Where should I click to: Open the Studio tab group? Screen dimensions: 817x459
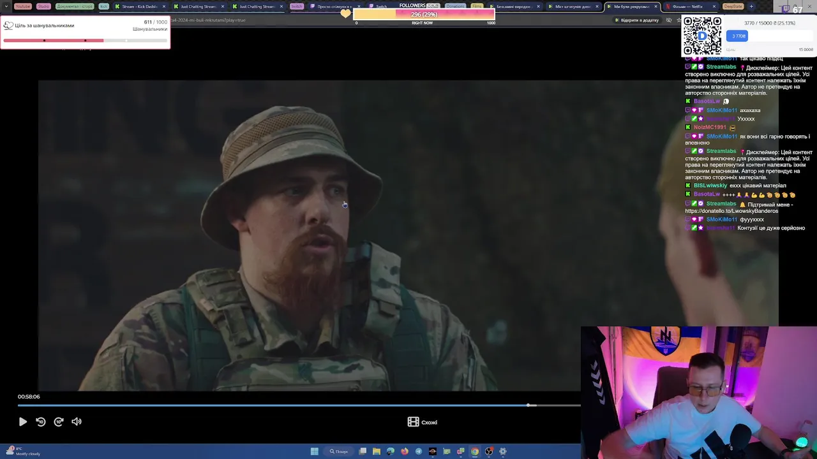tap(43, 6)
